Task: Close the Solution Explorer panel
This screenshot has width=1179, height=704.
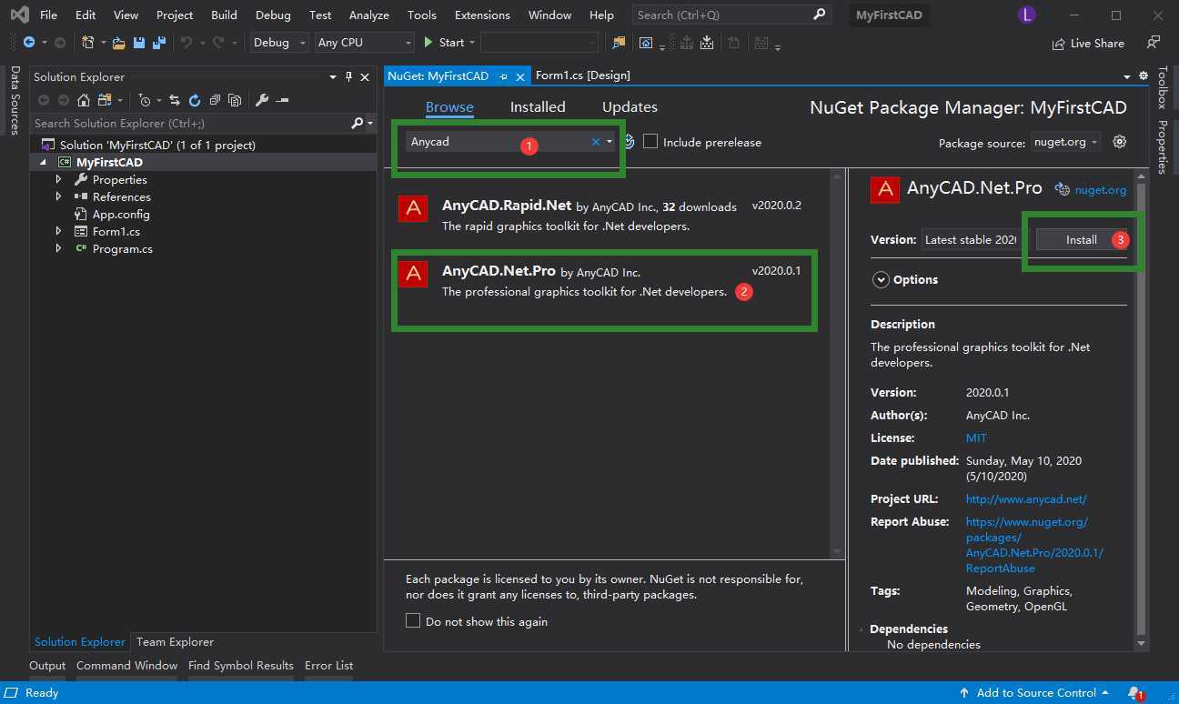Action: 365,77
